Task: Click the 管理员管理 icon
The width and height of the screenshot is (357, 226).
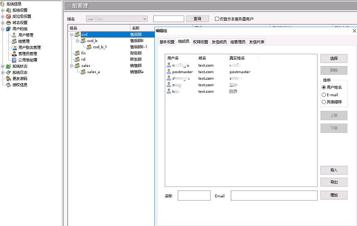Action: coord(15,54)
